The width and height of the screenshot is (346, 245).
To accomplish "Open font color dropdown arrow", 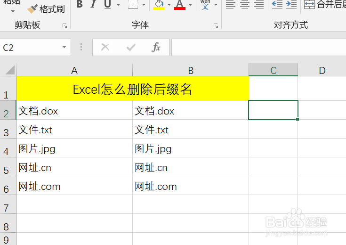I will [x=191, y=4].
